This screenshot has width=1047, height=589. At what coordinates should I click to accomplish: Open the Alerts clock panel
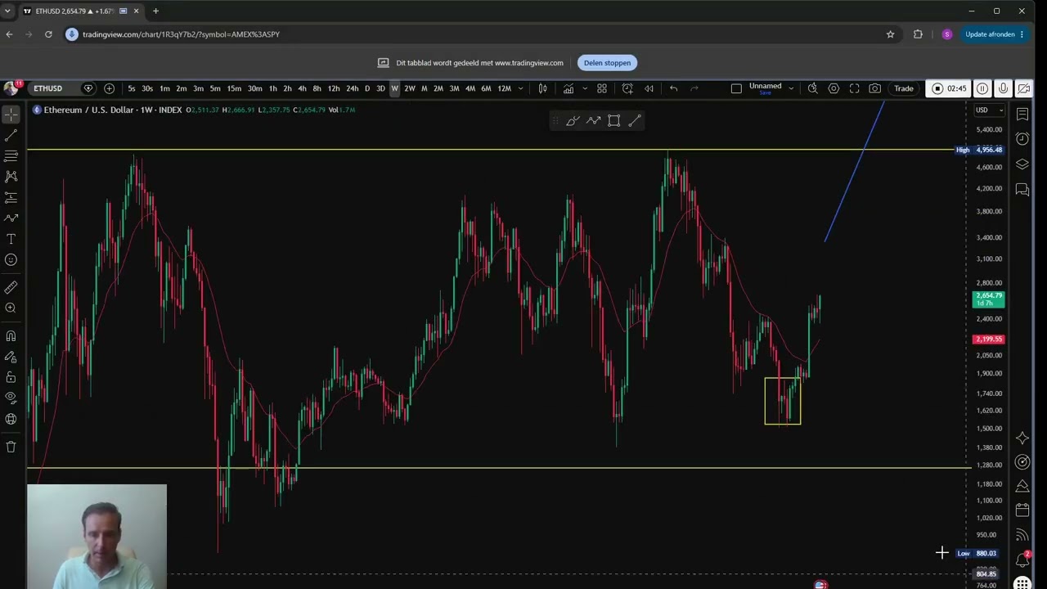(x=1022, y=139)
